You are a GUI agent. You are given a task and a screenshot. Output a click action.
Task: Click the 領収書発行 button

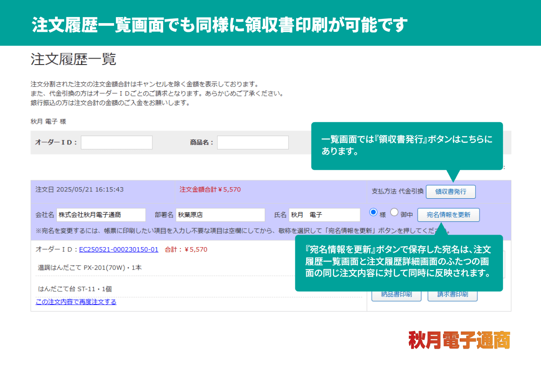pyautogui.click(x=450, y=192)
